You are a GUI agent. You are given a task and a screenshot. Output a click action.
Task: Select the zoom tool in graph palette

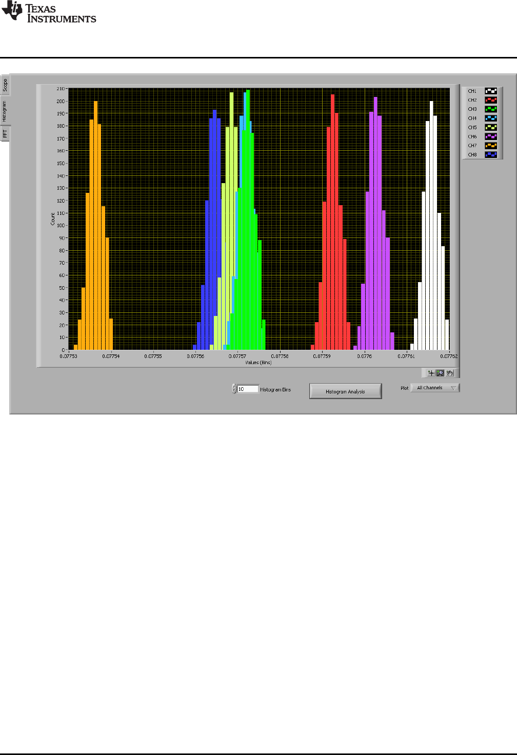click(440, 373)
